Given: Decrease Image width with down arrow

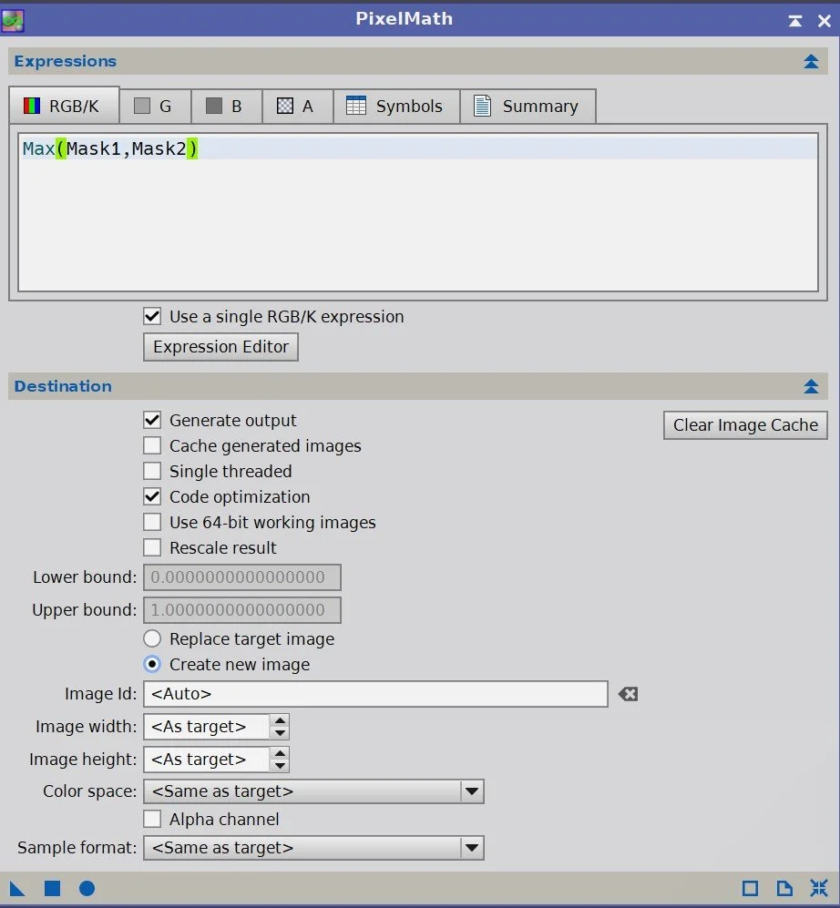Looking at the screenshot, I should pyautogui.click(x=279, y=733).
